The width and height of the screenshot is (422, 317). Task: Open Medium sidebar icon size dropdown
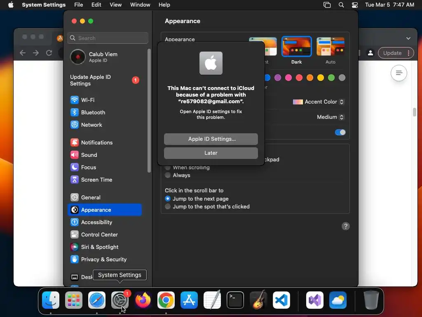[331, 117]
